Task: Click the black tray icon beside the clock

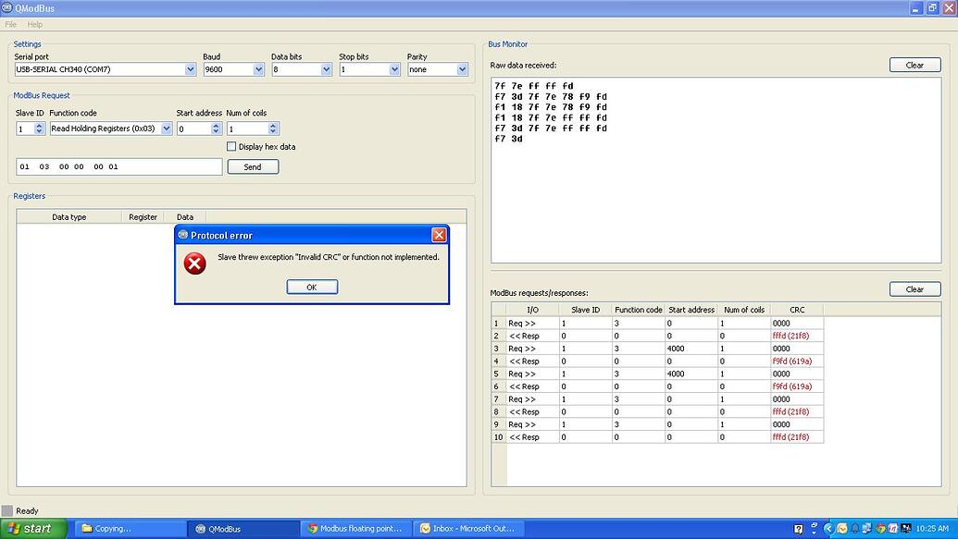Action: tap(905, 528)
